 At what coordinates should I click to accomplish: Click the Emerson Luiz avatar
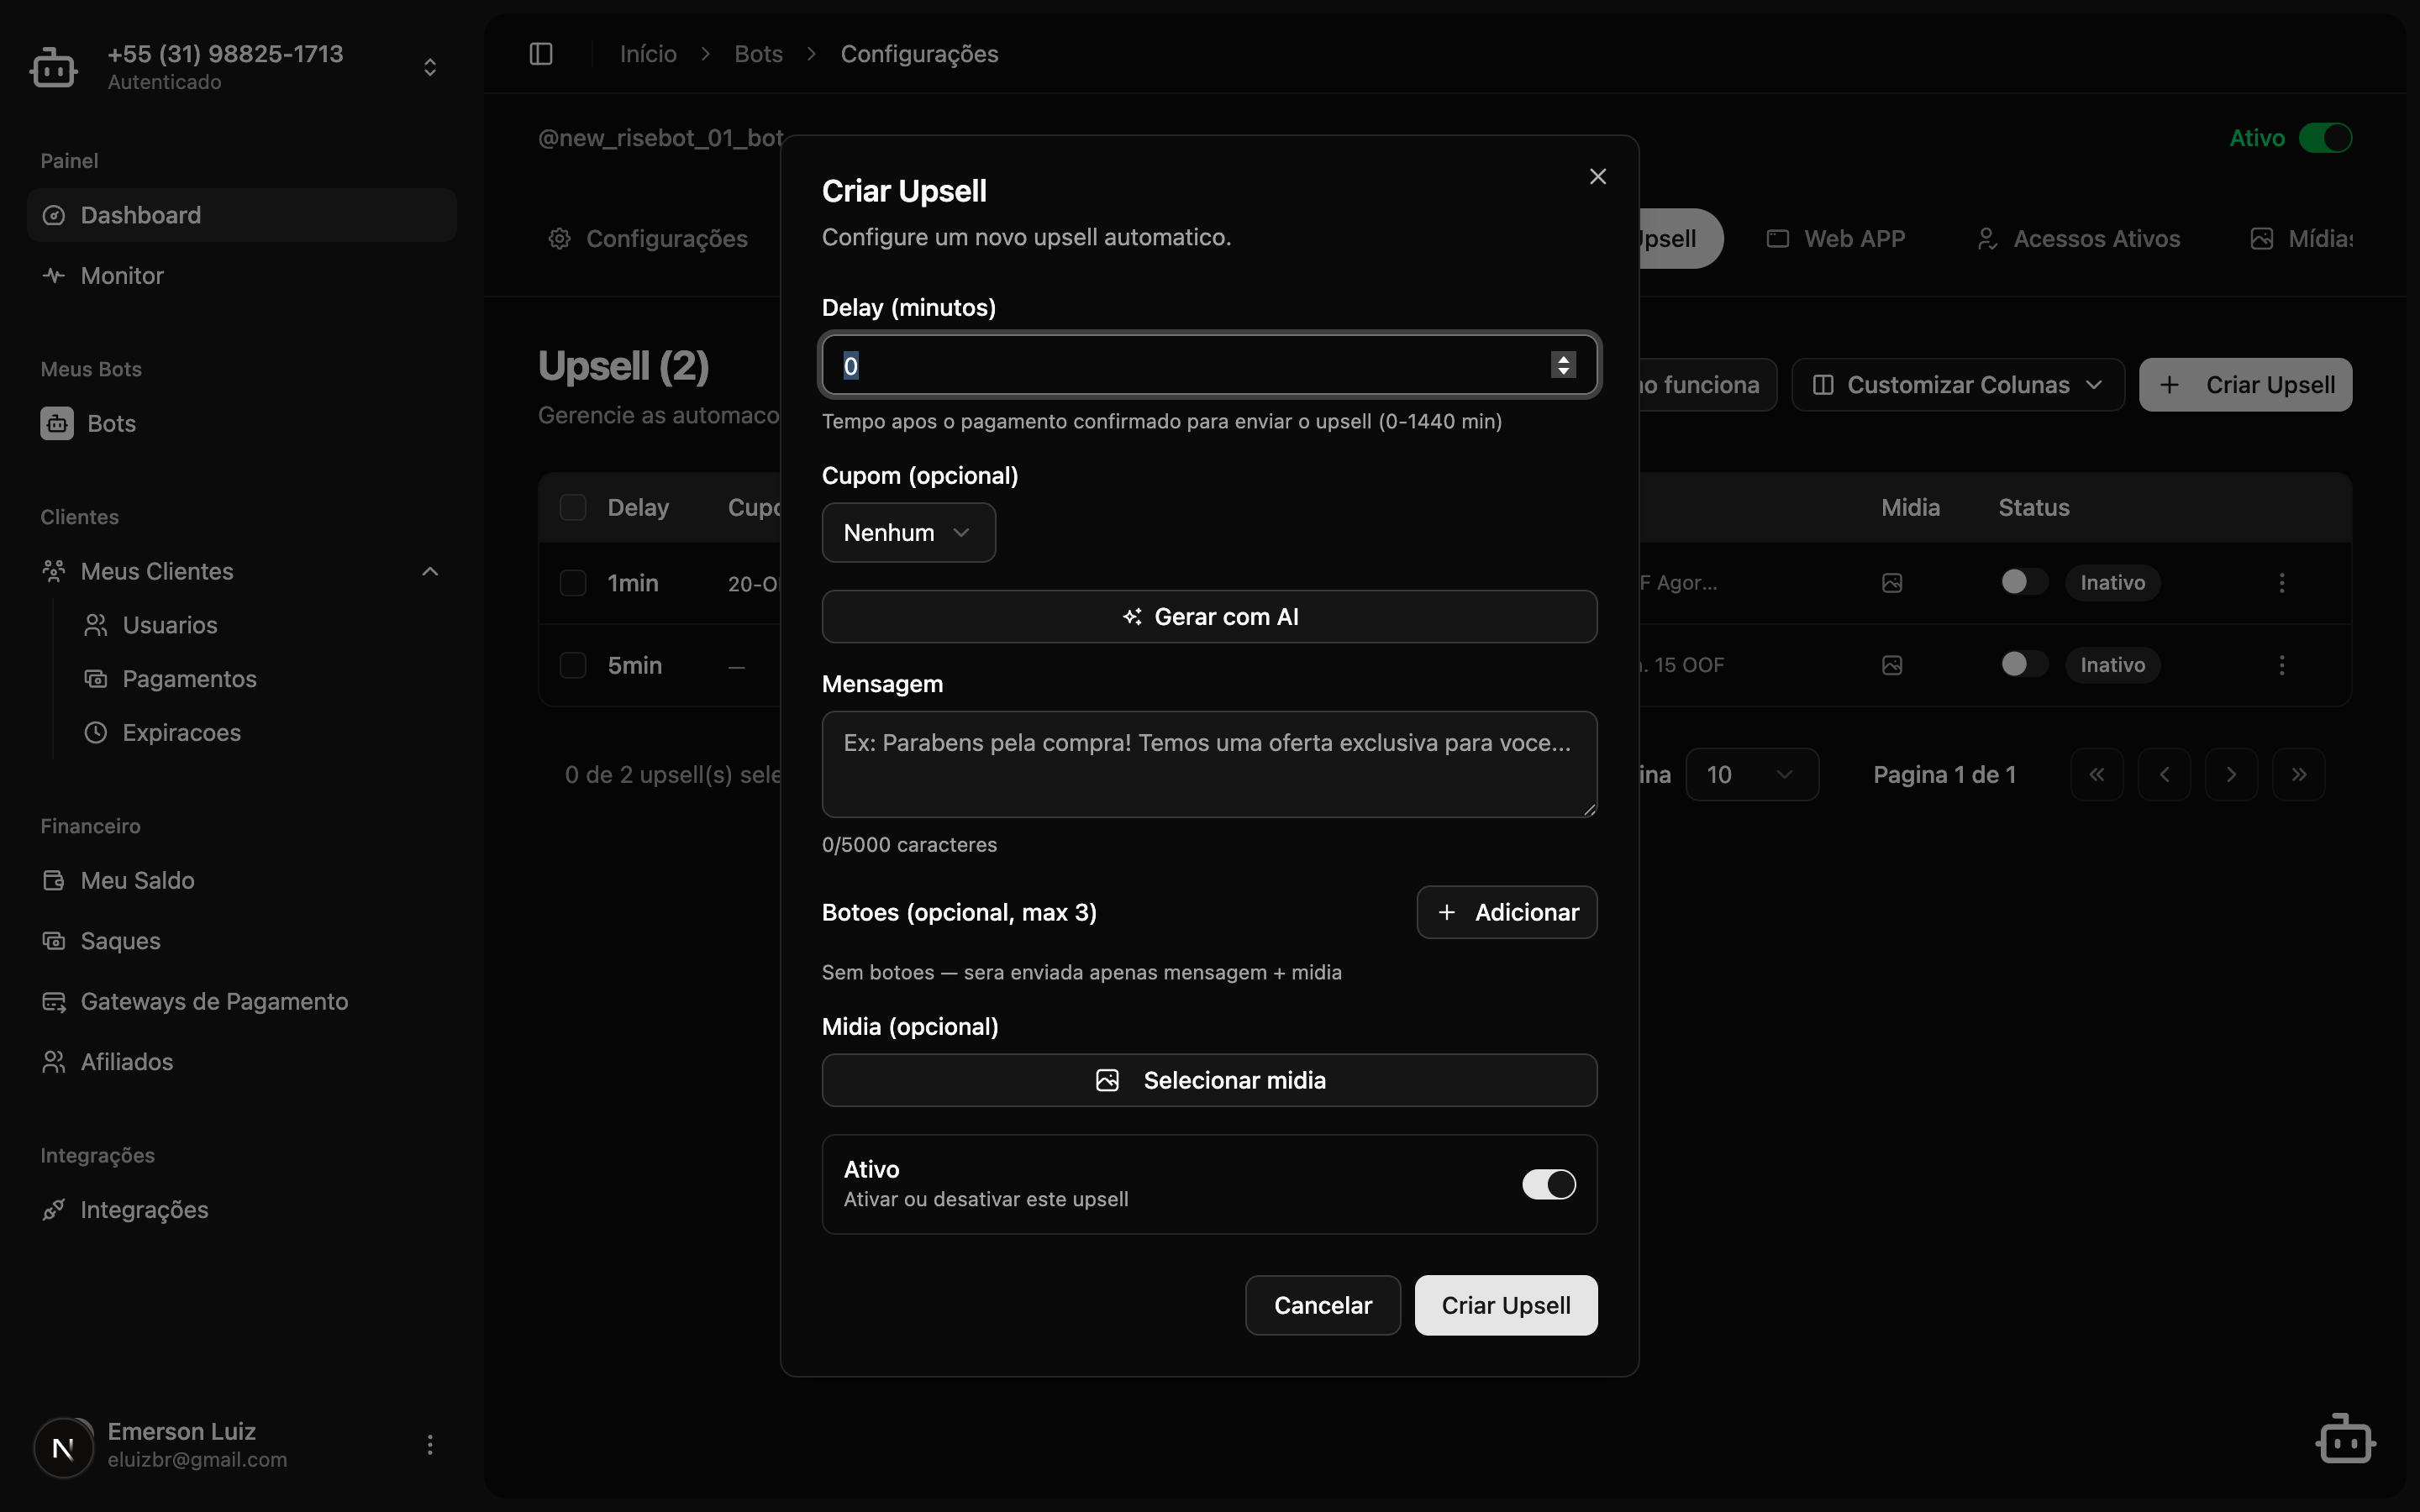(64, 1447)
